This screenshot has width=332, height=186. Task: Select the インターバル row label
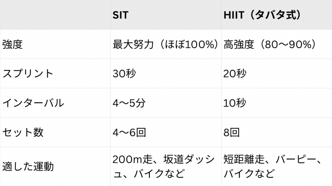coord(33,103)
